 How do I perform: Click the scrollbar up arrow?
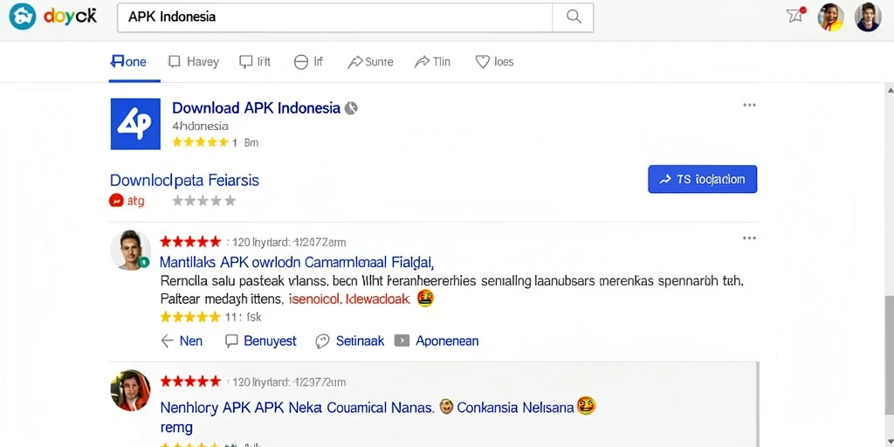pyautogui.click(x=890, y=91)
